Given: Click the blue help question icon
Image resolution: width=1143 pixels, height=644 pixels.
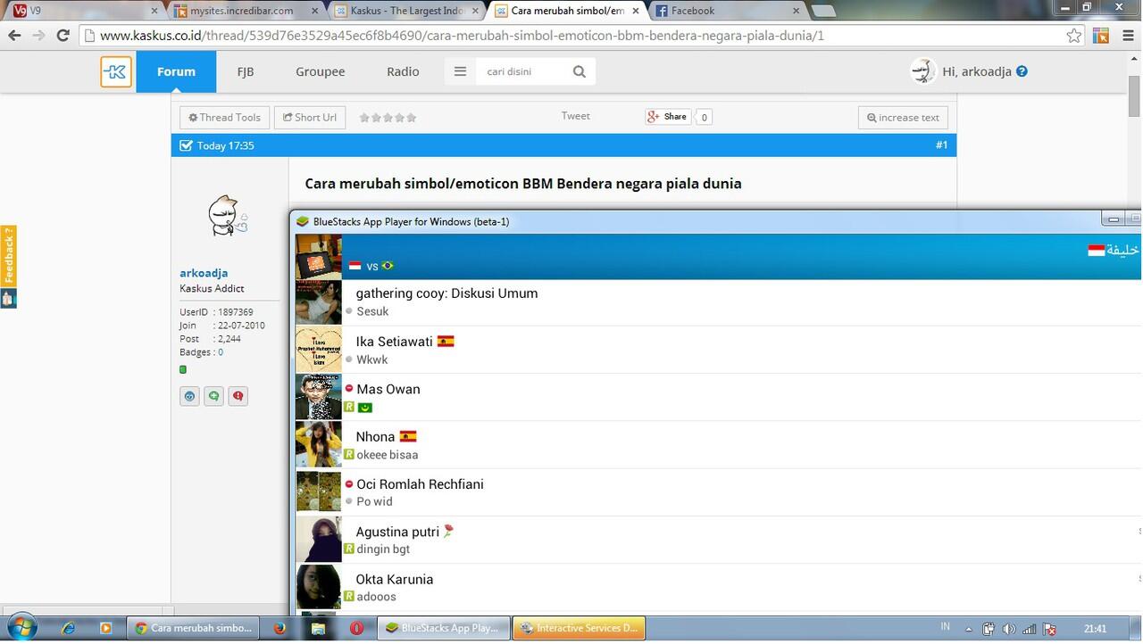Looking at the screenshot, I should [1022, 71].
